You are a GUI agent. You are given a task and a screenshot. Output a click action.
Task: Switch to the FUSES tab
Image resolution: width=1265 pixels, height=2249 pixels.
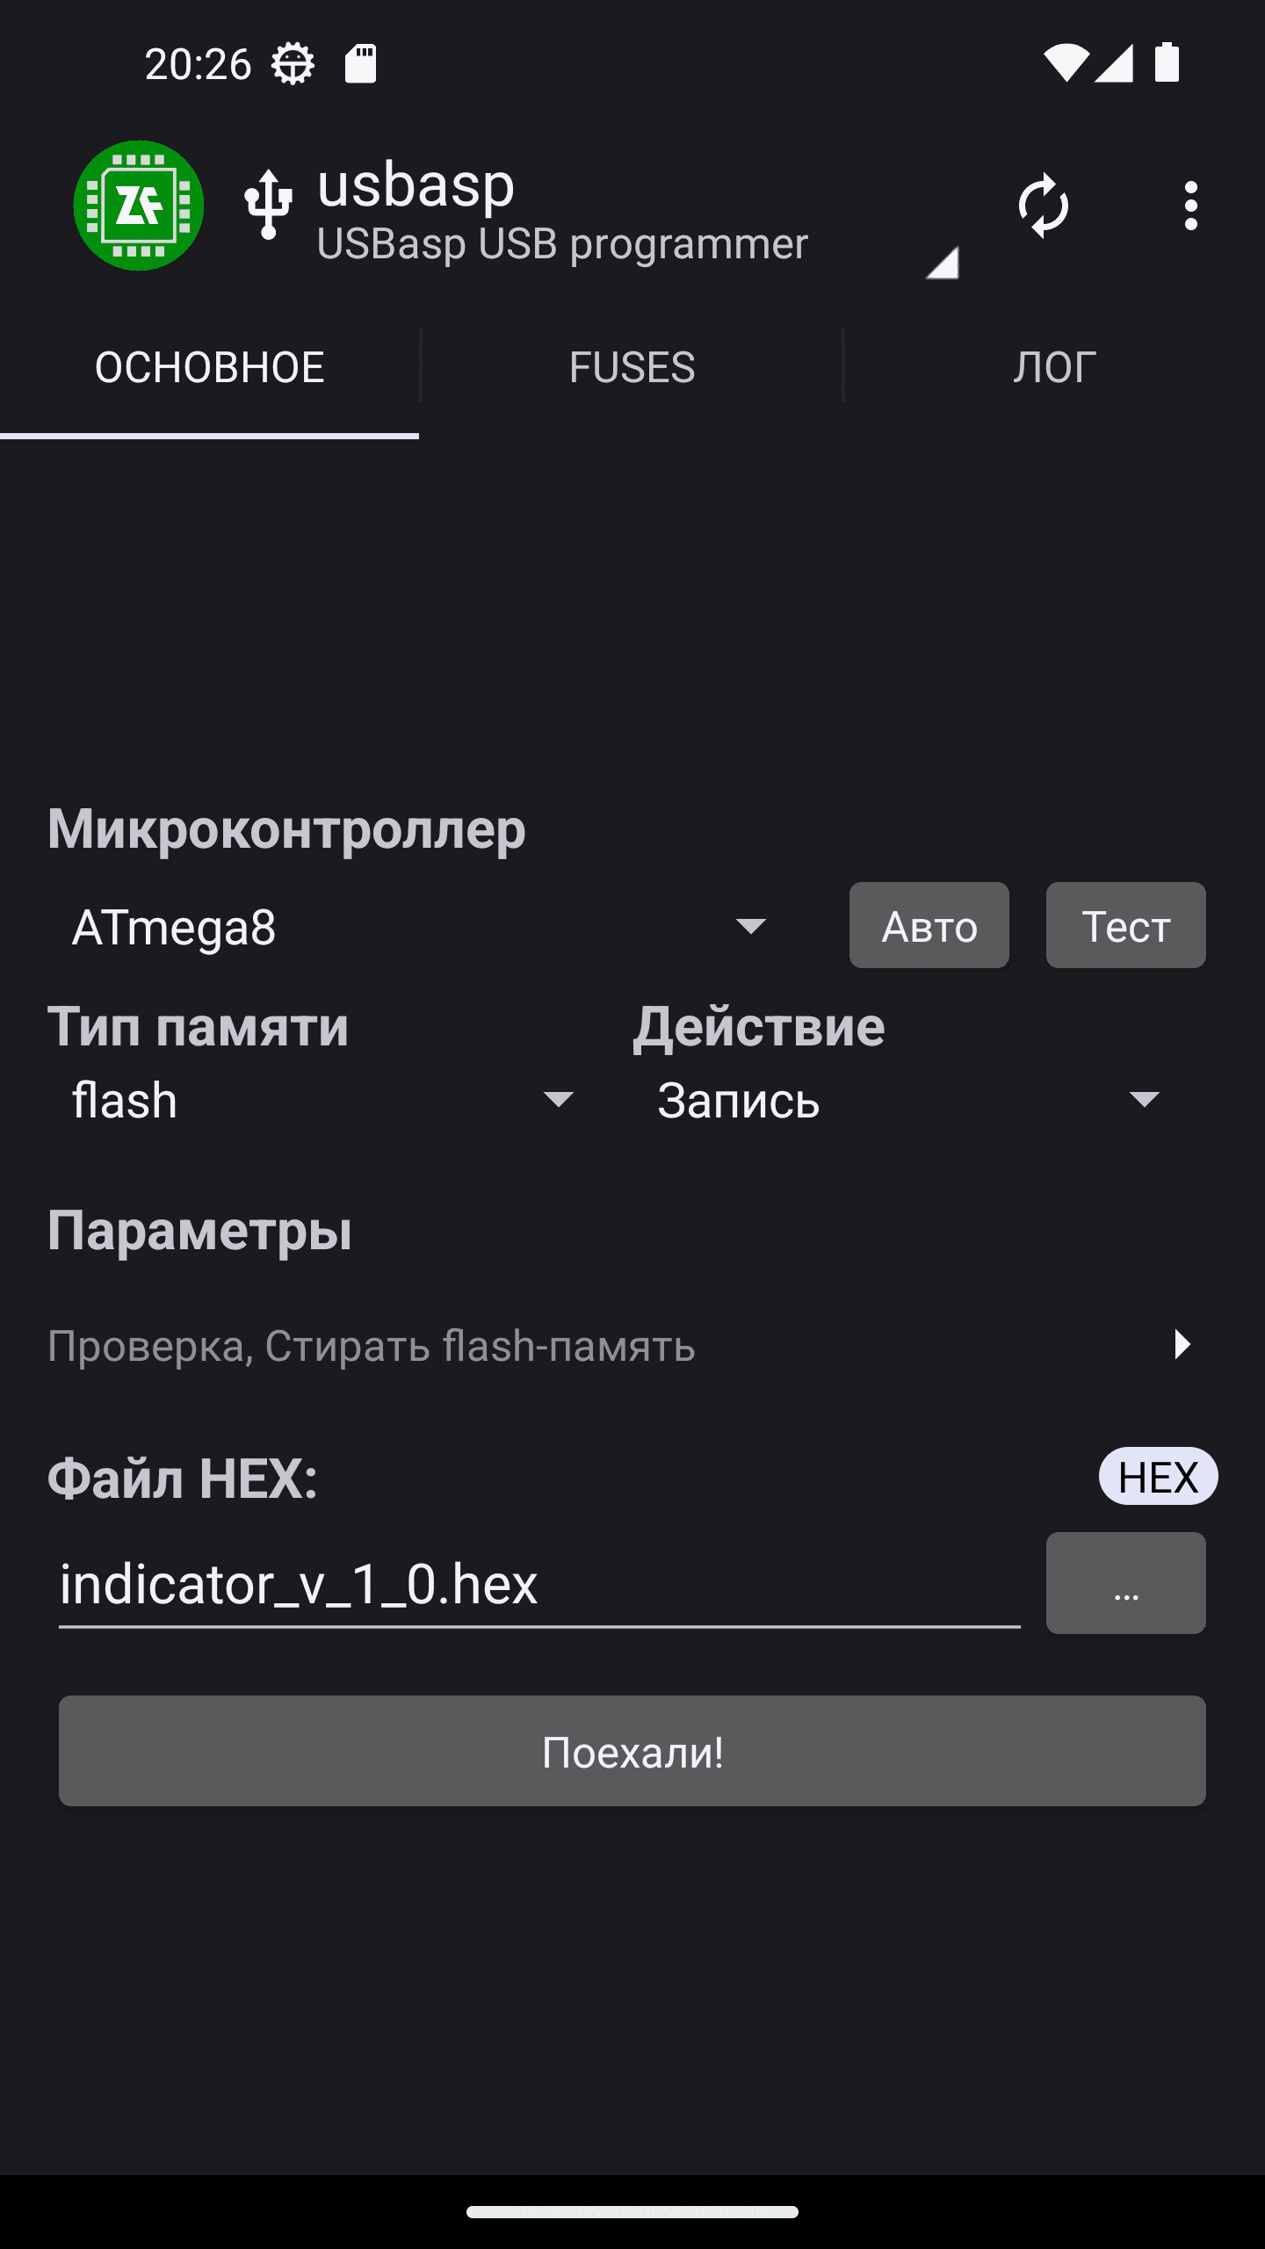pos(632,367)
